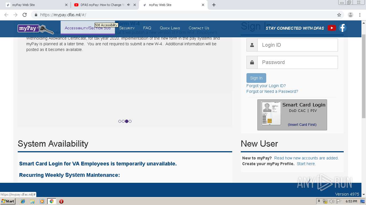Open Accessibility/Section 508 menu item
Image resolution: width=366 pixels, height=205 pixels.
(87, 28)
